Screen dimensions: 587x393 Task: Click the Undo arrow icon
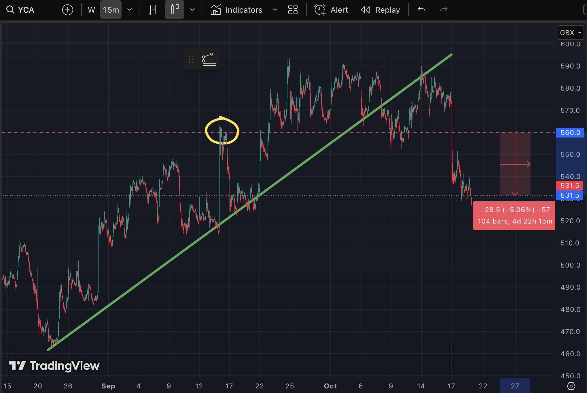tap(421, 10)
